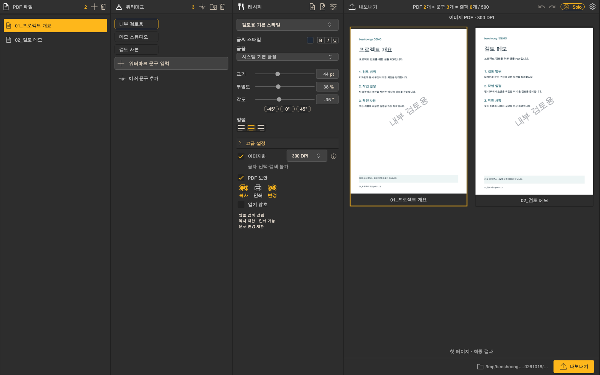
Task: Create new recipe document icon
Action: pyautogui.click(x=312, y=7)
